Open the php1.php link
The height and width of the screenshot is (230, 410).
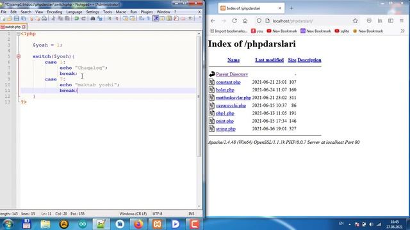pos(225,114)
